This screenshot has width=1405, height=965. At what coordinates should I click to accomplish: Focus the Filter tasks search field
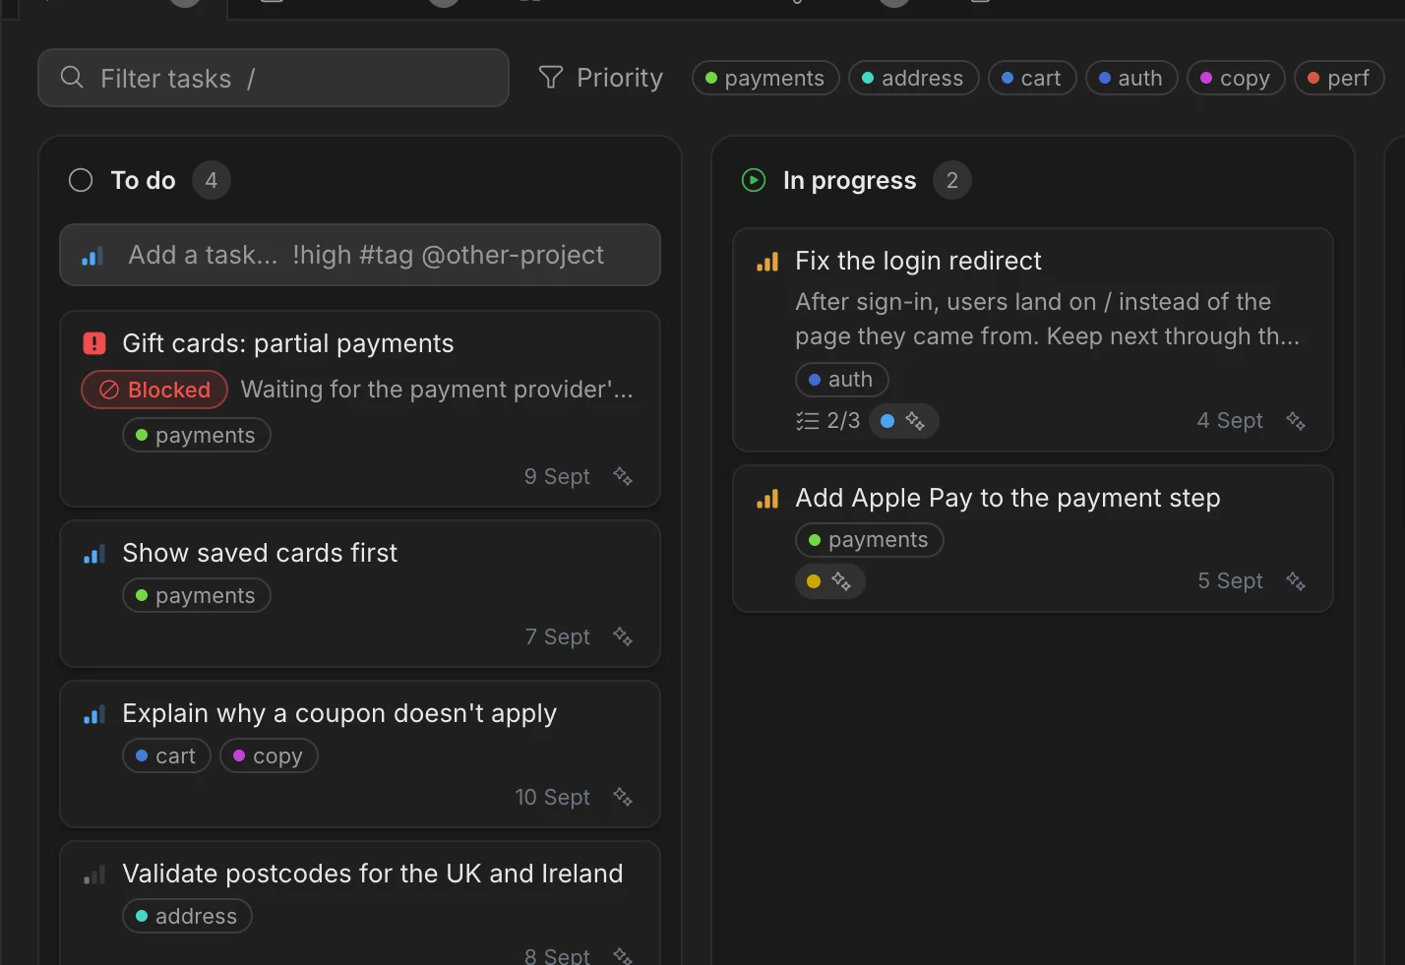coord(274,78)
